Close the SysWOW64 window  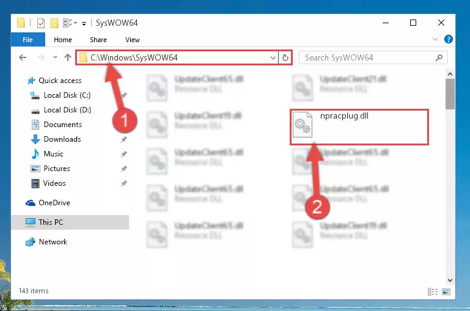click(x=441, y=23)
